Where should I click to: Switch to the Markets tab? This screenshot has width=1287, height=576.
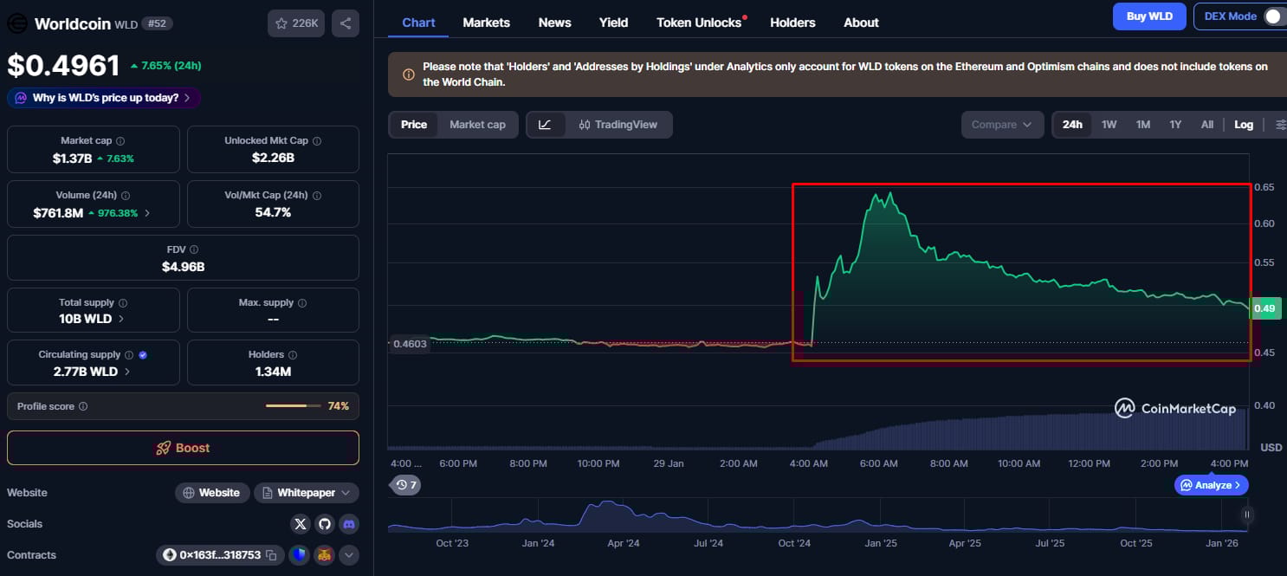point(486,23)
